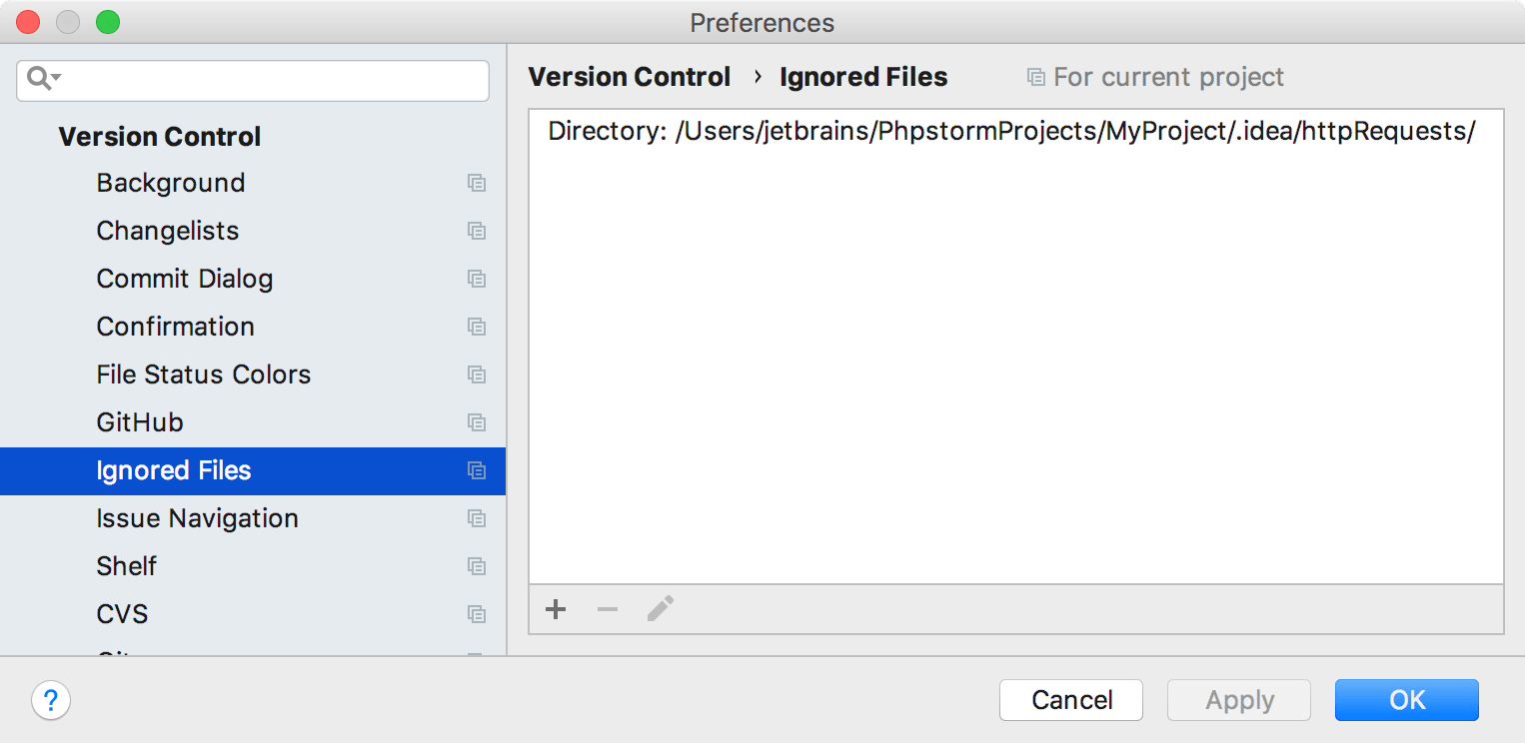Select the Confirmation settings entry
Viewport: 1525px width, 743px height.
(x=175, y=327)
